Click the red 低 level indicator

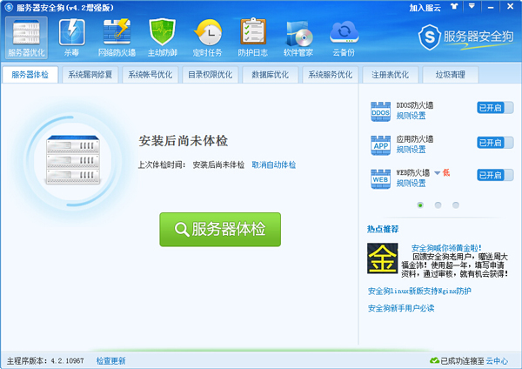(446, 172)
